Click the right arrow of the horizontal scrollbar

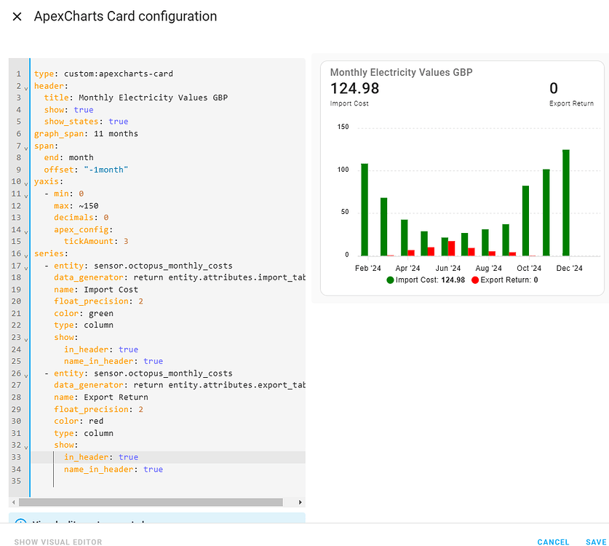[x=299, y=502]
